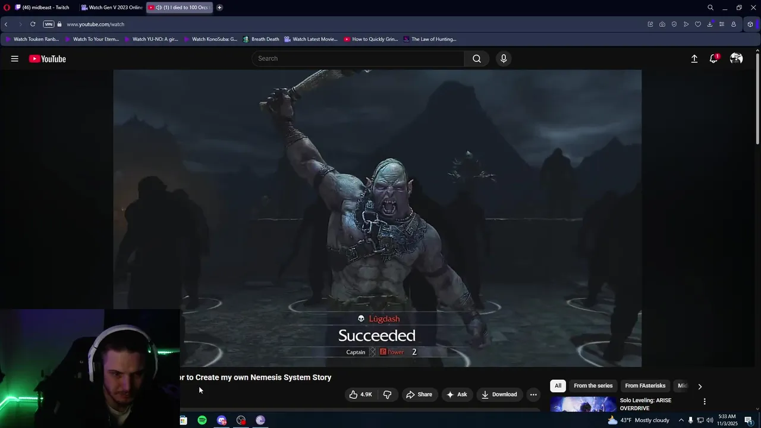Viewport: 761px width, 428px height.
Task: Open Watch YU-NO bookmark
Action: (x=151, y=39)
